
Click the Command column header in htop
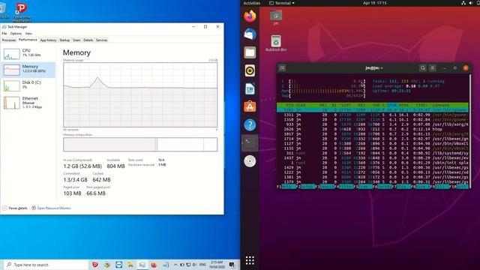[x=441, y=105]
